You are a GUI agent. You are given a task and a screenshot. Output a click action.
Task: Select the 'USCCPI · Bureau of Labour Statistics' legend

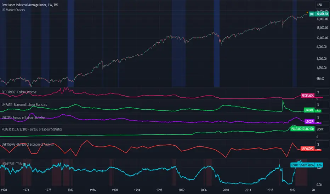pos(24,117)
